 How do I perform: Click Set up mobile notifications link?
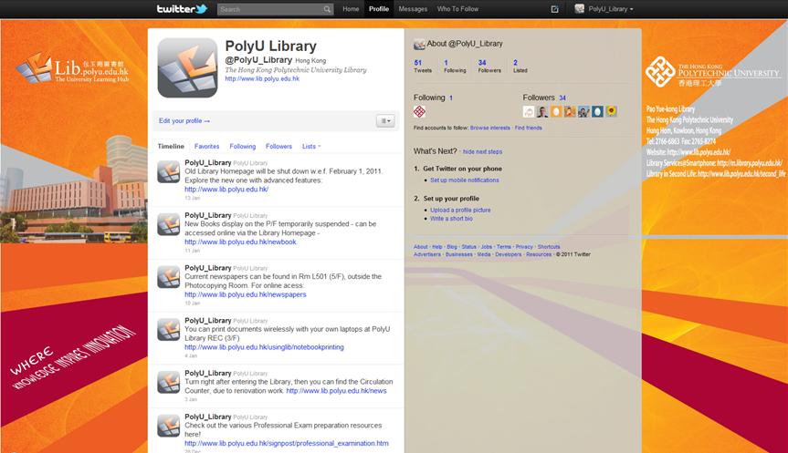[465, 180]
